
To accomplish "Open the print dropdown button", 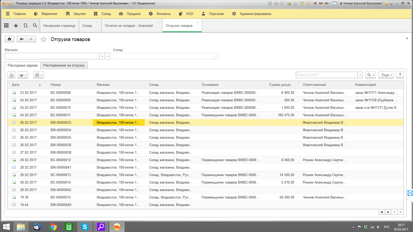I will [23, 75].
